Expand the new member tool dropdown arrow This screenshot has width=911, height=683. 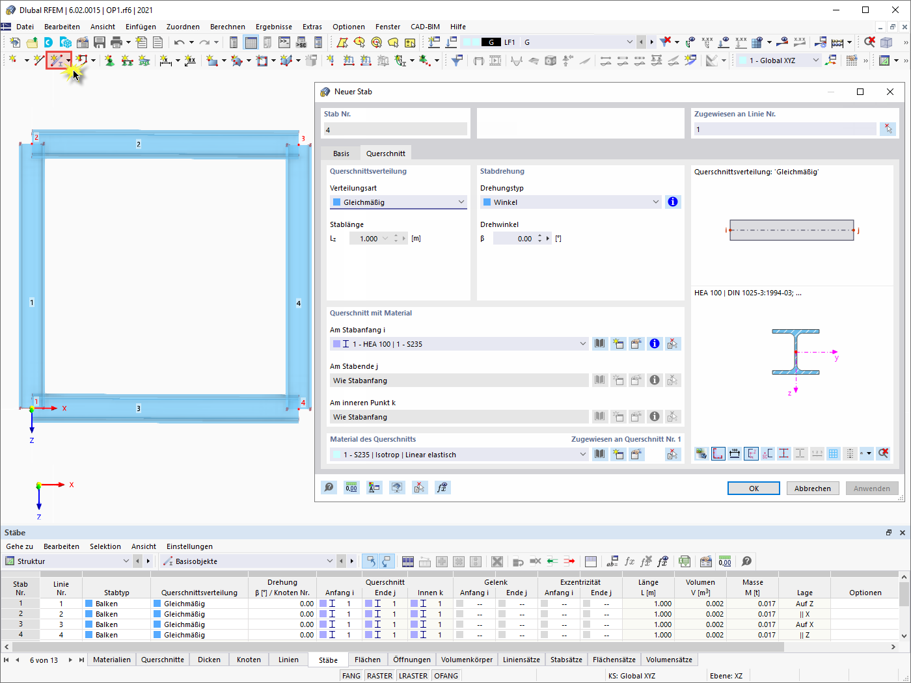coord(68,60)
